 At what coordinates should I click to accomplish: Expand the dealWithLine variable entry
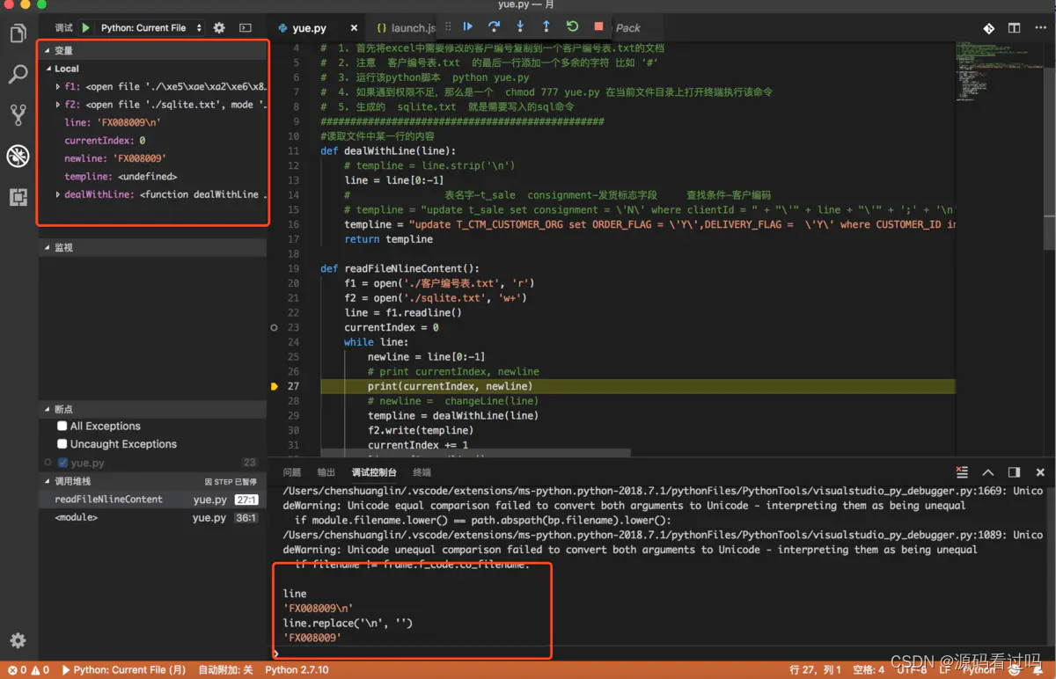[x=58, y=194]
